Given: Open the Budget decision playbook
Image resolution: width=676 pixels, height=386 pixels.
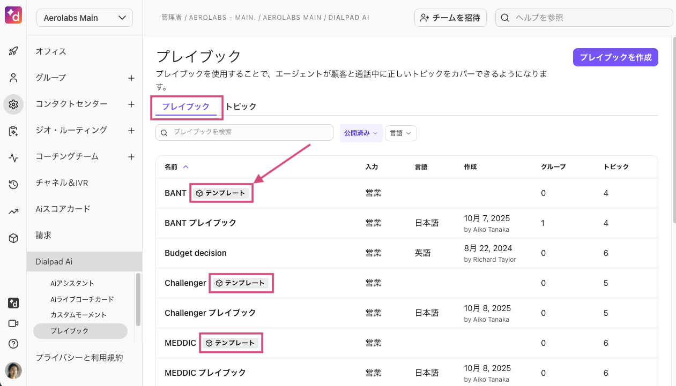Looking at the screenshot, I should [x=407, y=253].
